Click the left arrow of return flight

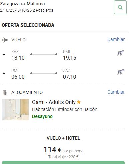click(x=4, y=73)
